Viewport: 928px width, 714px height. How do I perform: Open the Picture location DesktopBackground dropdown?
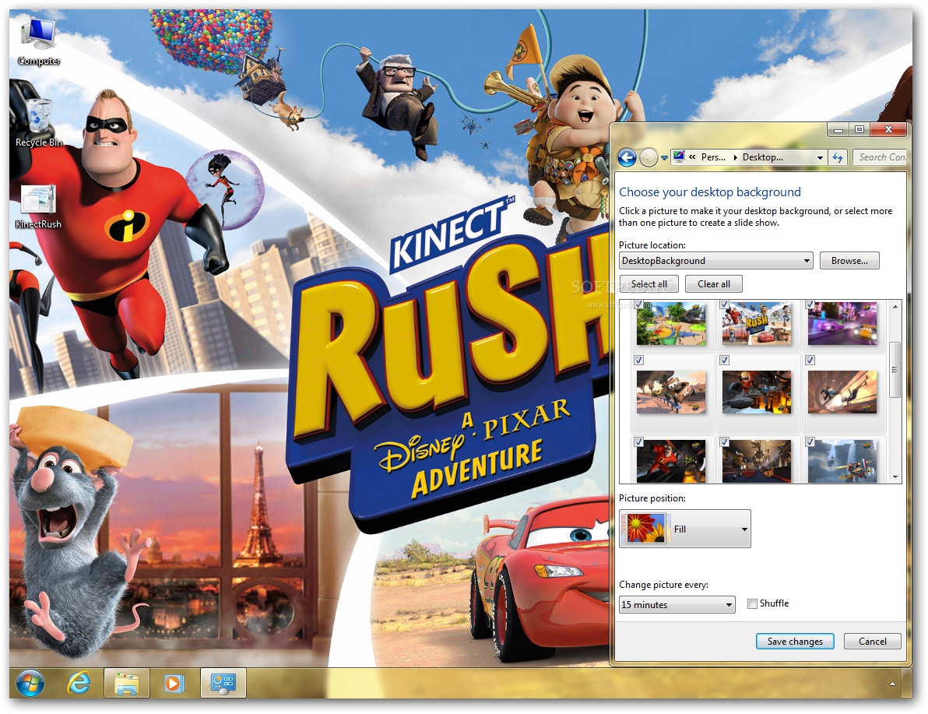[716, 261]
